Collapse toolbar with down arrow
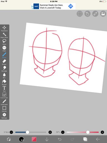 pyautogui.click(x=47, y=139)
